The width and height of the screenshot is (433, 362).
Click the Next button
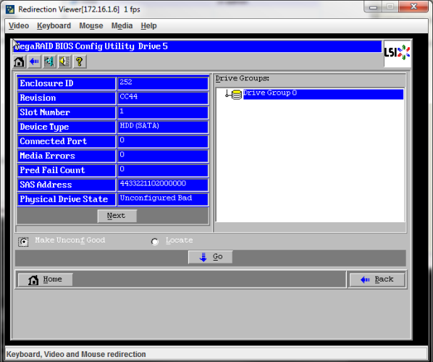click(x=117, y=216)
